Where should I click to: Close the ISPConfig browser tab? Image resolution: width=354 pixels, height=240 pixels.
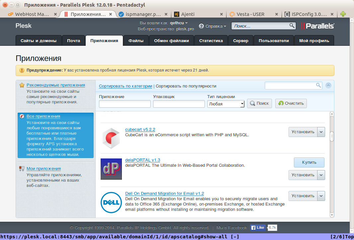click(x=332, y=14)
